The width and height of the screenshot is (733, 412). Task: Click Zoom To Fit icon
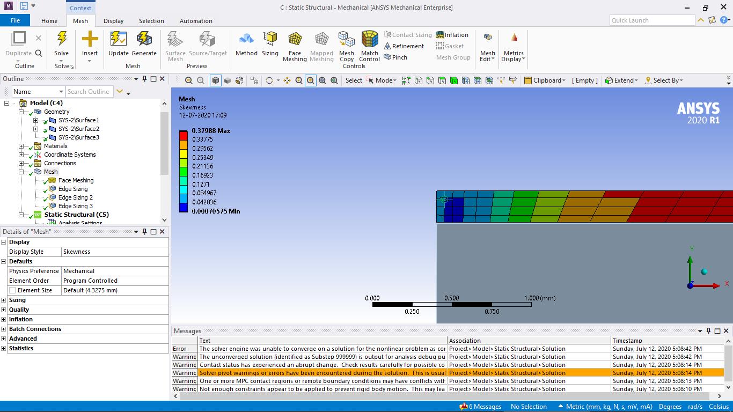point(322,80)
